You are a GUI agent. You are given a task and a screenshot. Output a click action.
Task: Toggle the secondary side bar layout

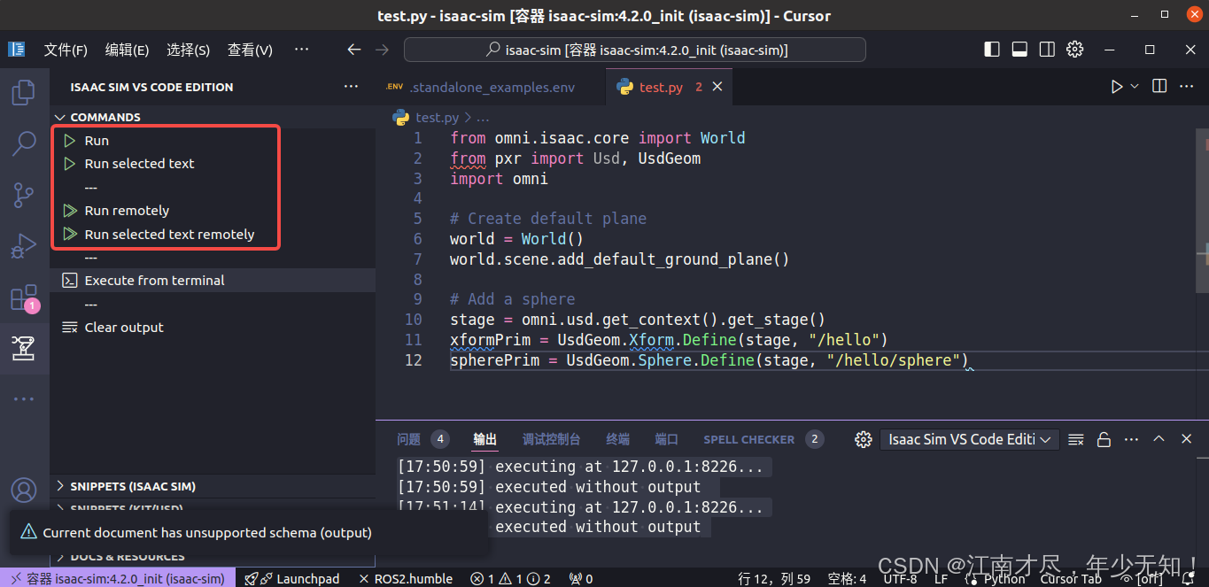pos(1047,50)
